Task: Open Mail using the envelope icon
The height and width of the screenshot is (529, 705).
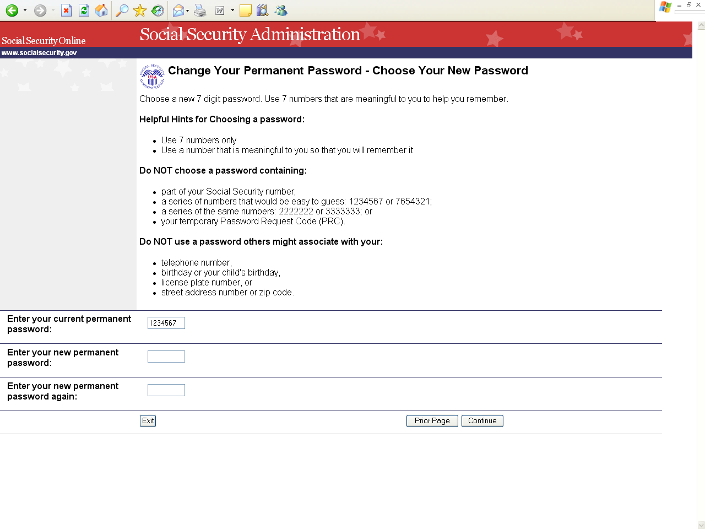Action: [x=178, y=10]
